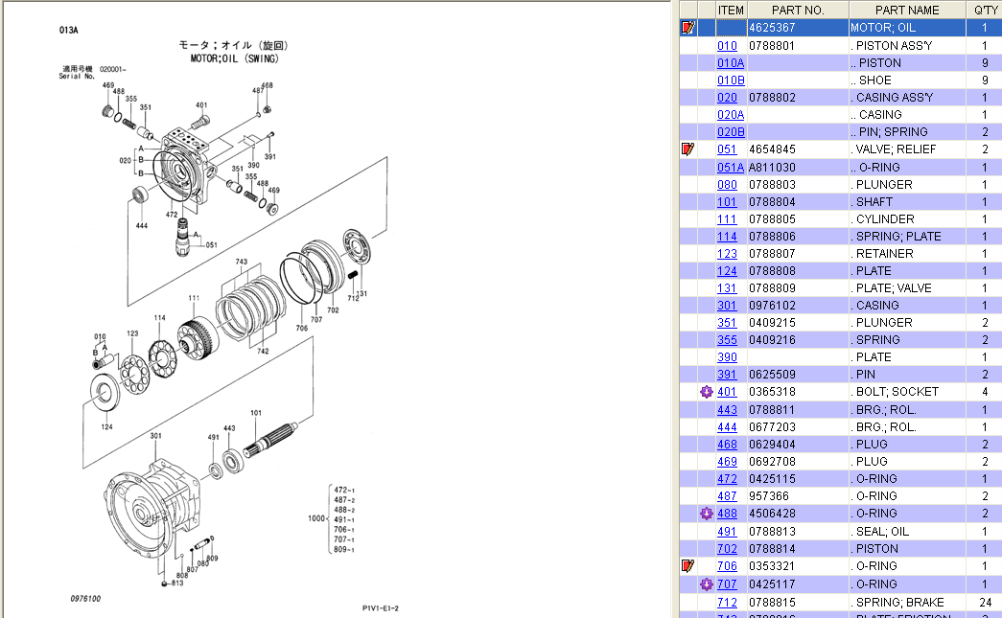This screenshot has height=618, width=1002.
Task: Select part number 0788805 CYLINDER row
Action: [772, 219]
